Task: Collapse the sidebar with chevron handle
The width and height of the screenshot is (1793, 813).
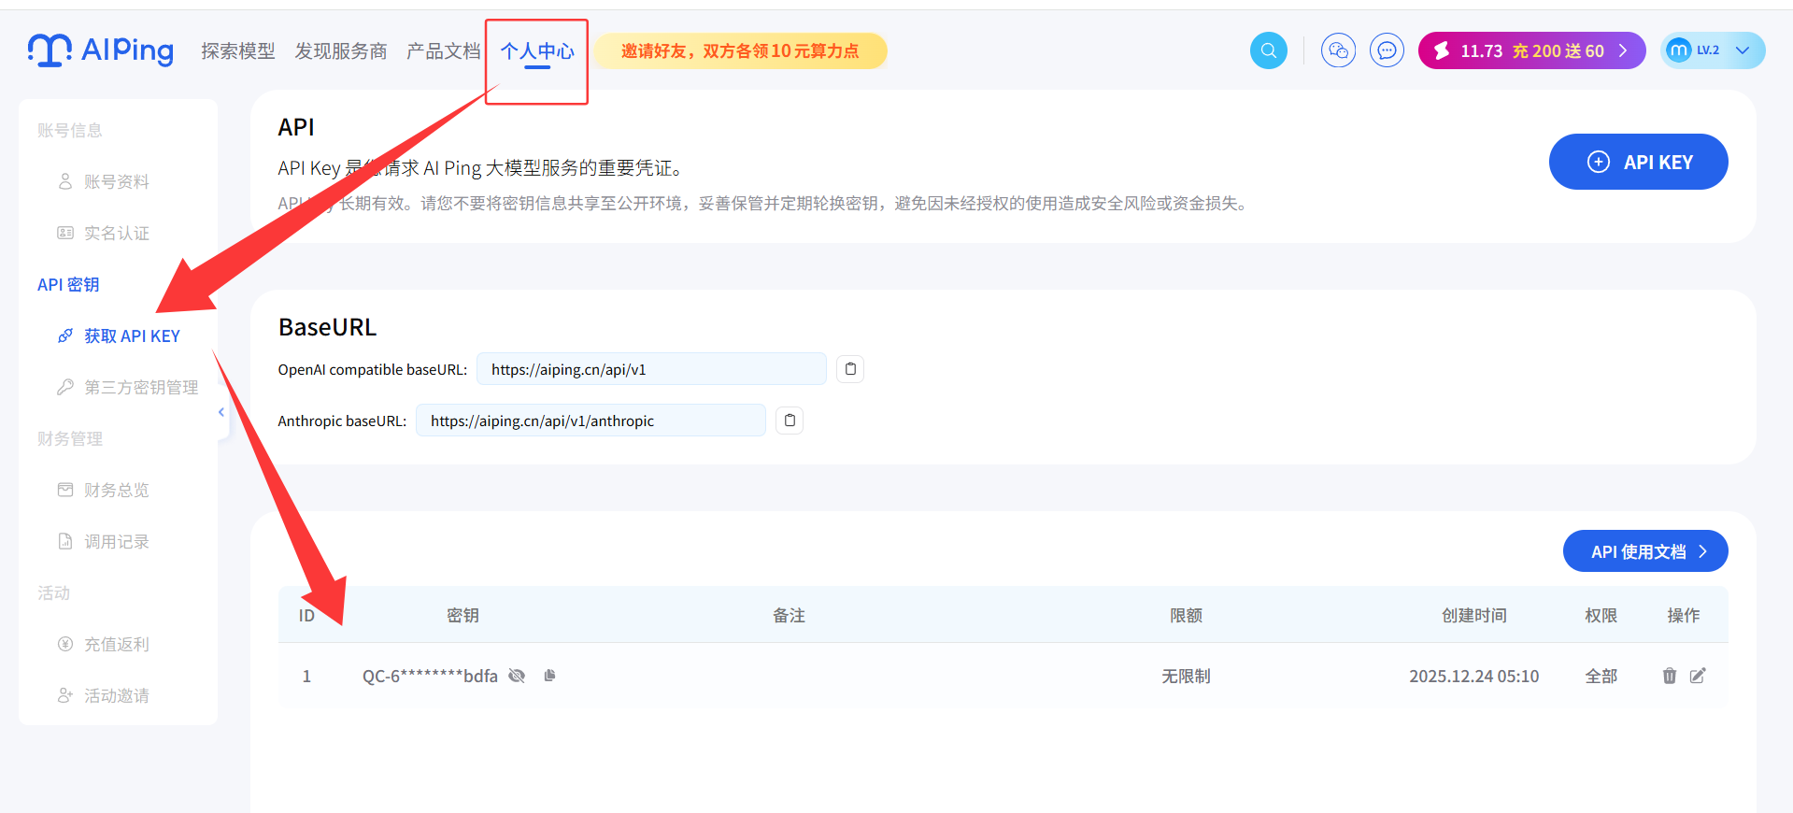Action: (221, 412)
